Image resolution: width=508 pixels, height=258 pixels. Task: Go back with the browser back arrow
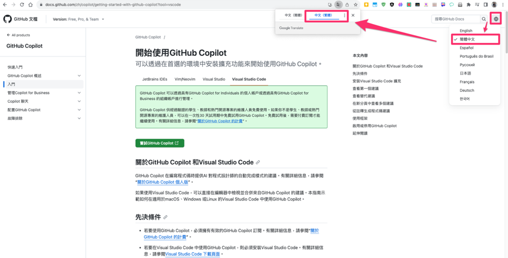pyautogui.click(x=5, y=5)
